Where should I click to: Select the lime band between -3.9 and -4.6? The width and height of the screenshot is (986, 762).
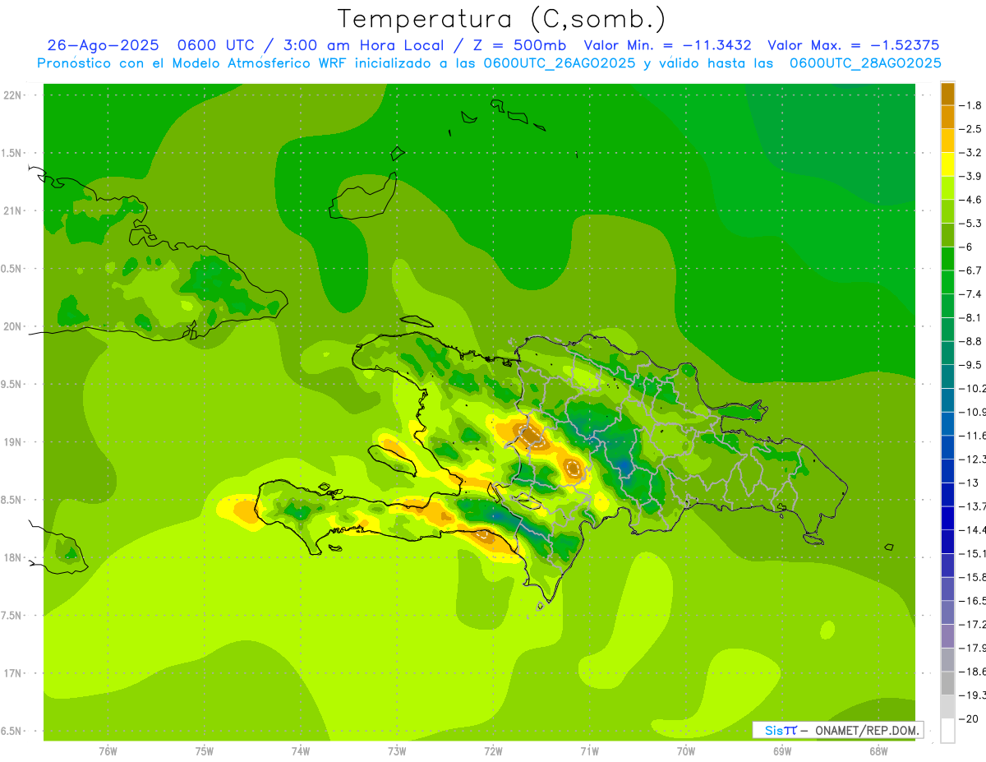click(x=947, y=188)
